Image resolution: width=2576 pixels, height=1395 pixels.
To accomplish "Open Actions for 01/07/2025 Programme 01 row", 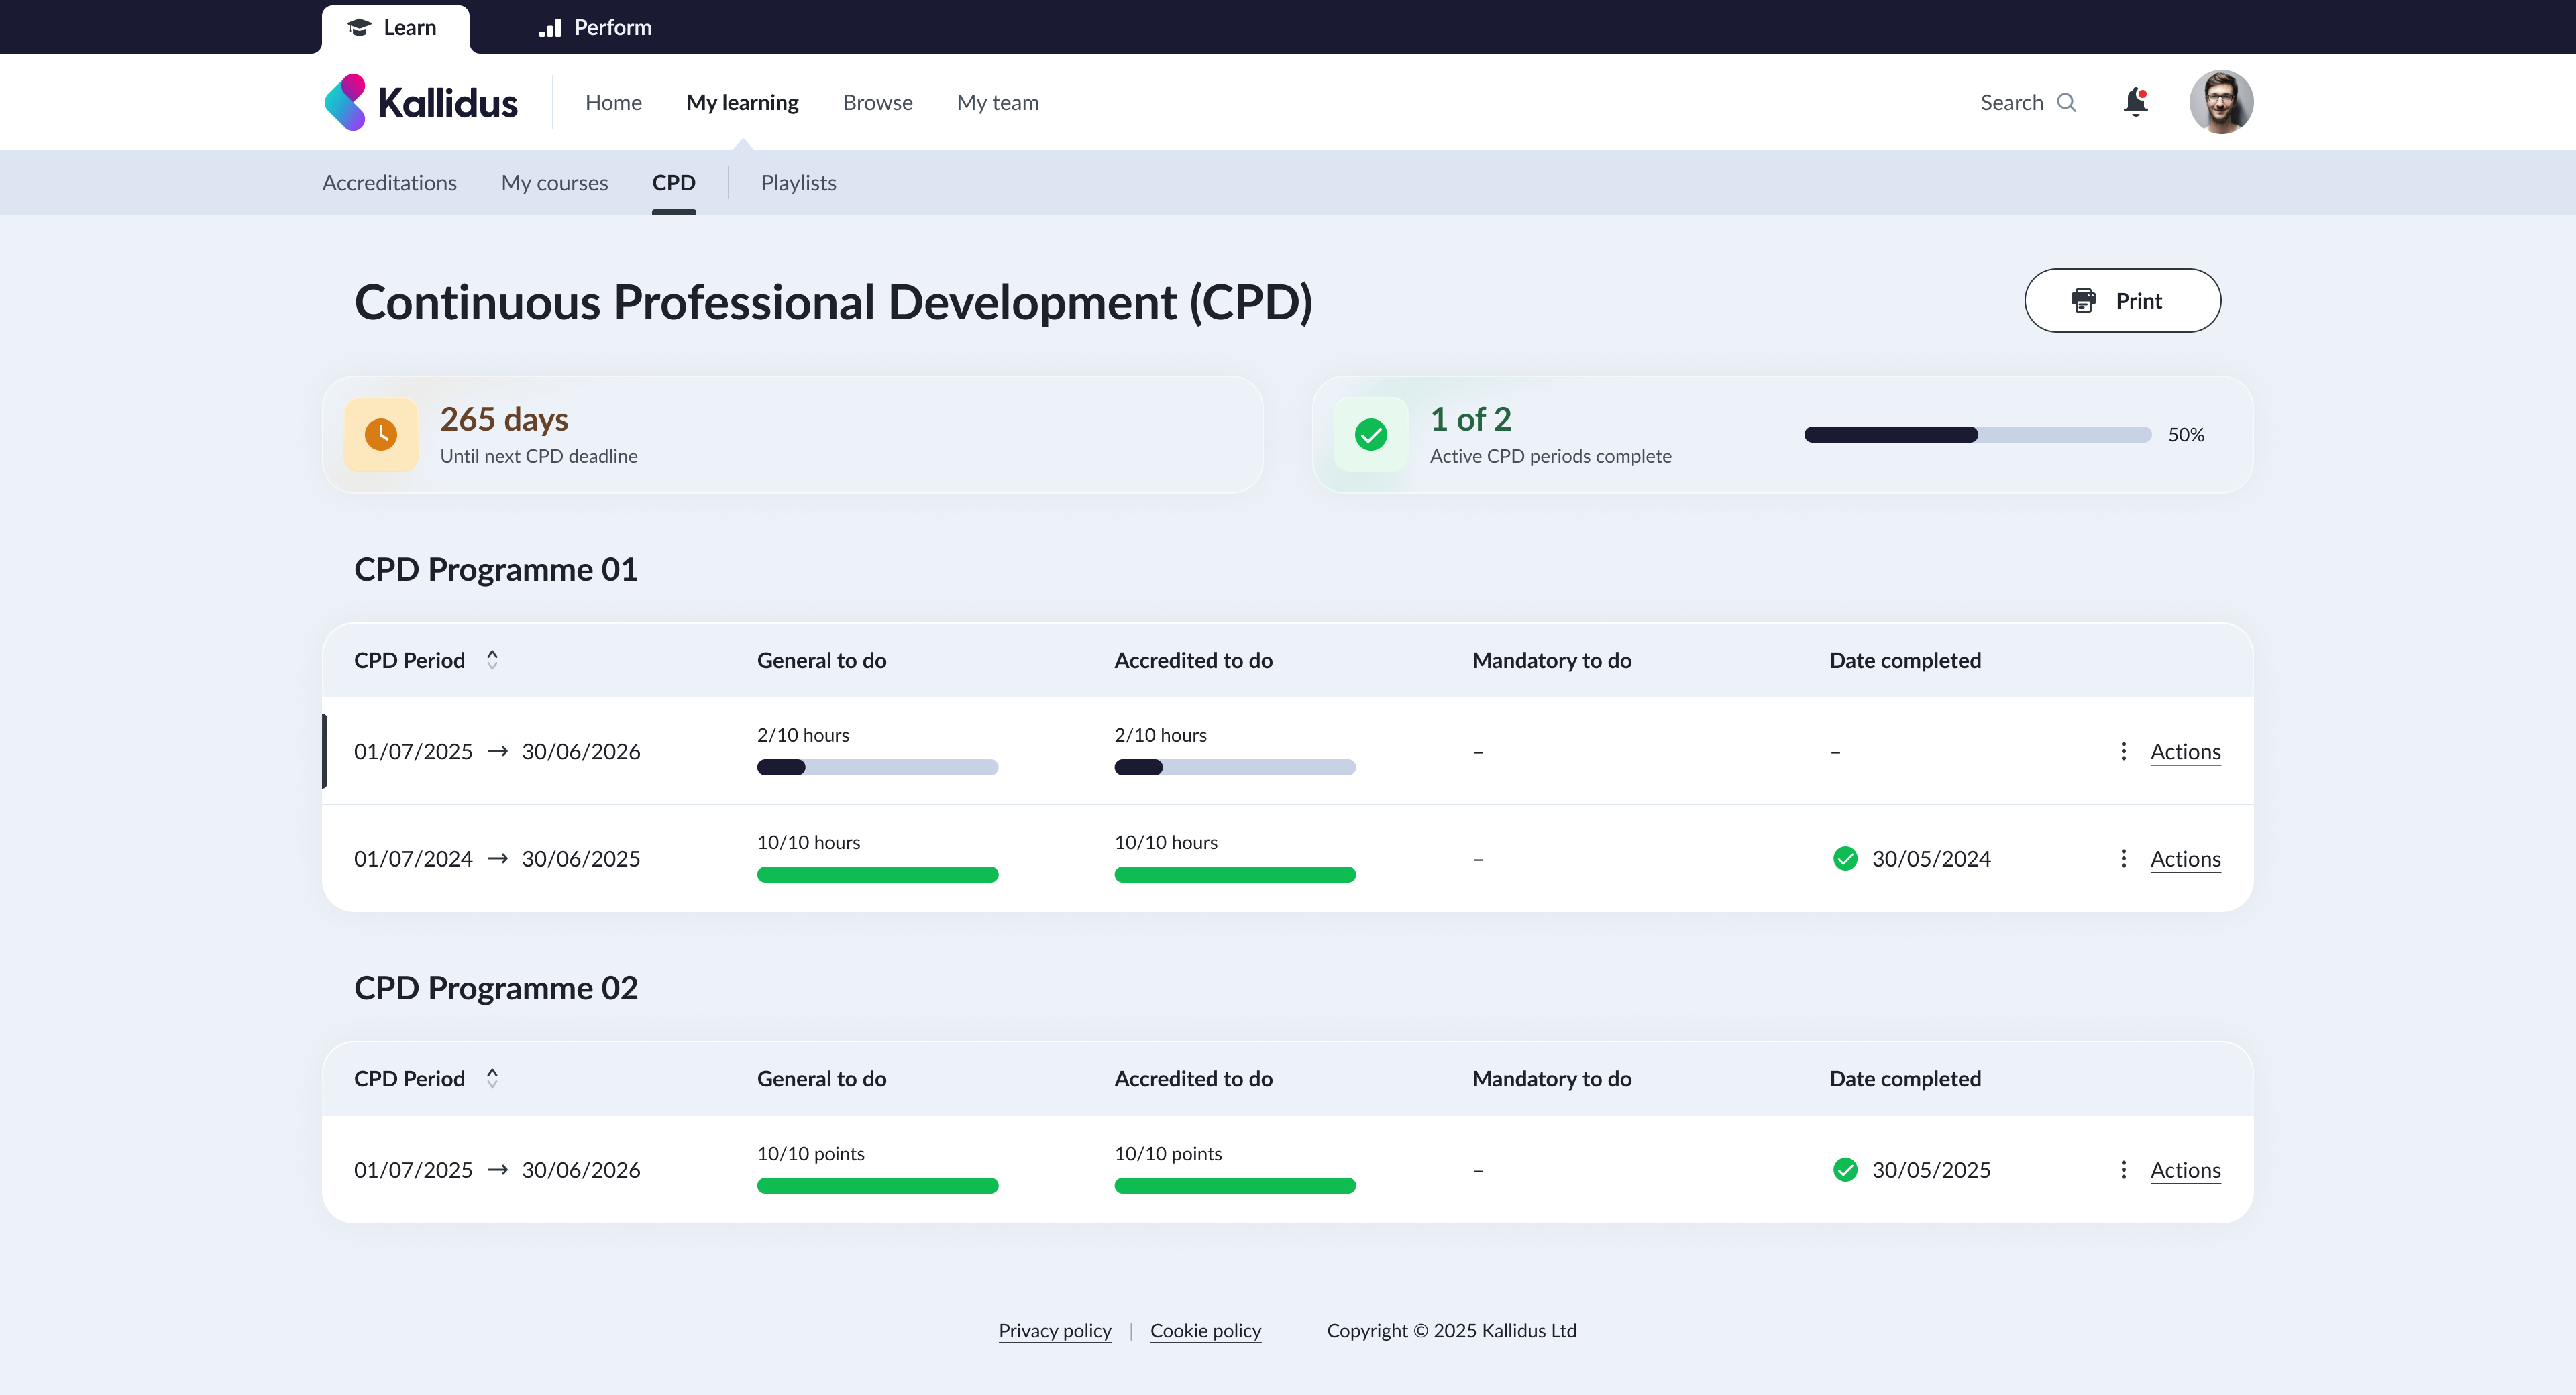I will (2185, 751).
